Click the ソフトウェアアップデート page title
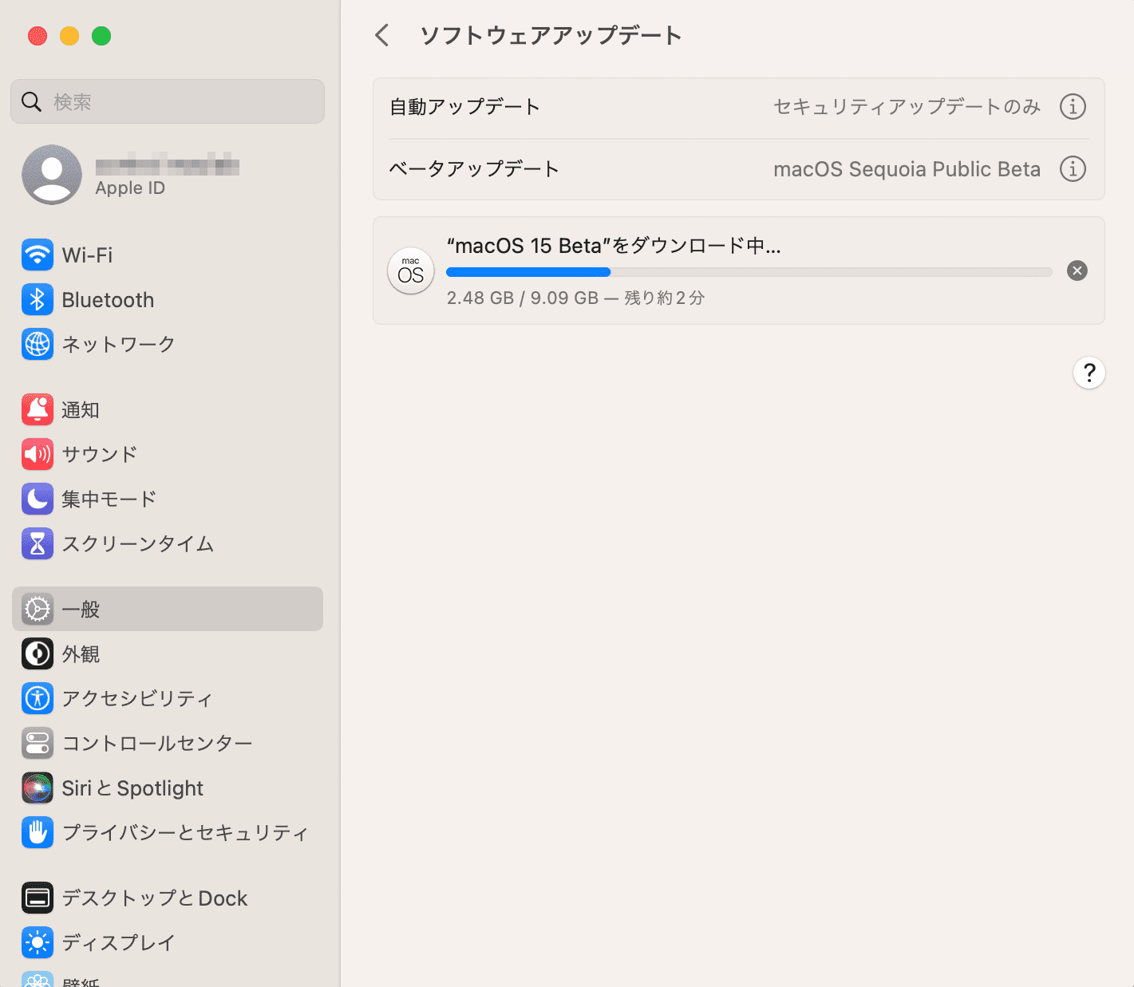Image resolution: width=1134 pixels, height=987 pixels. (x=551, y=35)
